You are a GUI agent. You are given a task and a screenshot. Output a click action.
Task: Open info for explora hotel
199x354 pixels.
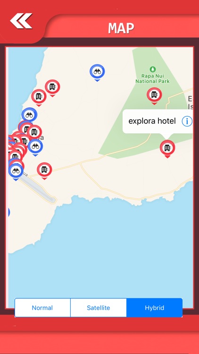(187, 121)
